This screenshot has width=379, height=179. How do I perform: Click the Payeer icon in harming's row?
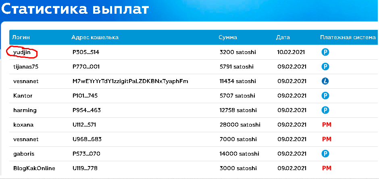(325, 110)
